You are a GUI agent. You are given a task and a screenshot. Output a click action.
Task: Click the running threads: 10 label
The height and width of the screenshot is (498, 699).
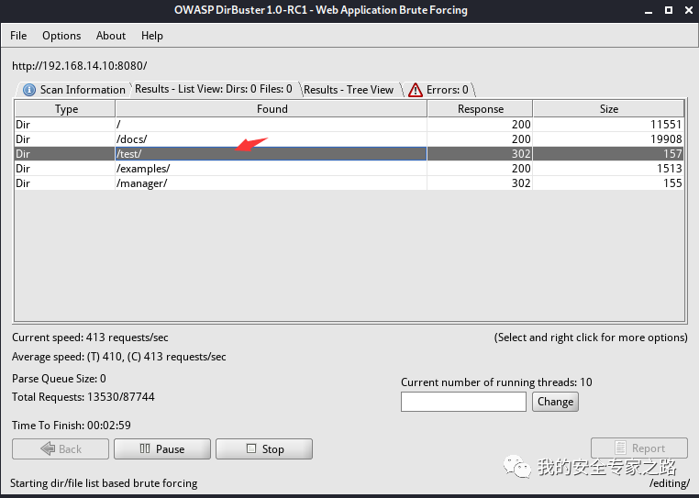click(496, 382)
